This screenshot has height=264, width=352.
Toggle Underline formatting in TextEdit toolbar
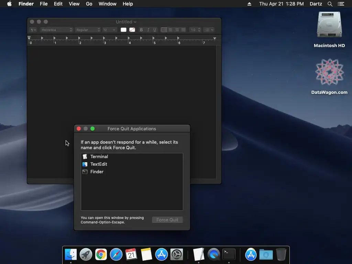coord(155,30)
